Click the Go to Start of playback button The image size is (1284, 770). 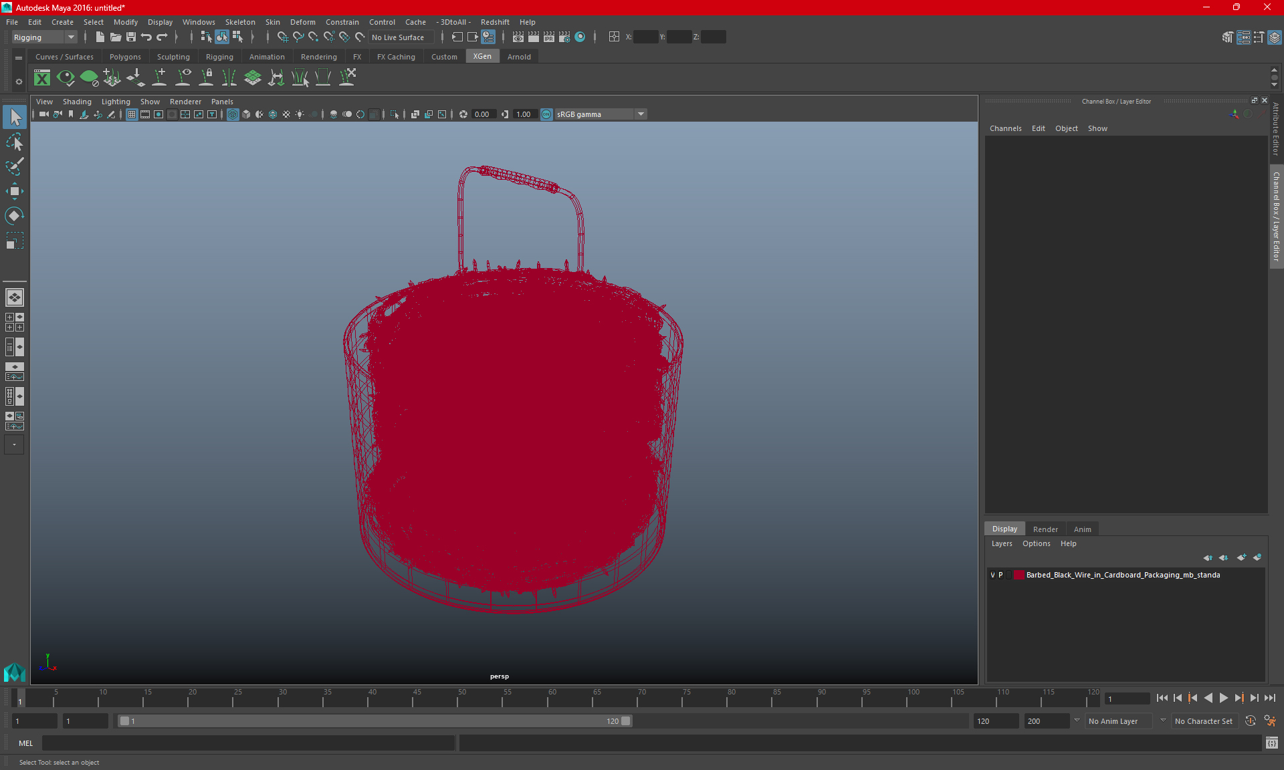coord(1162,698)
